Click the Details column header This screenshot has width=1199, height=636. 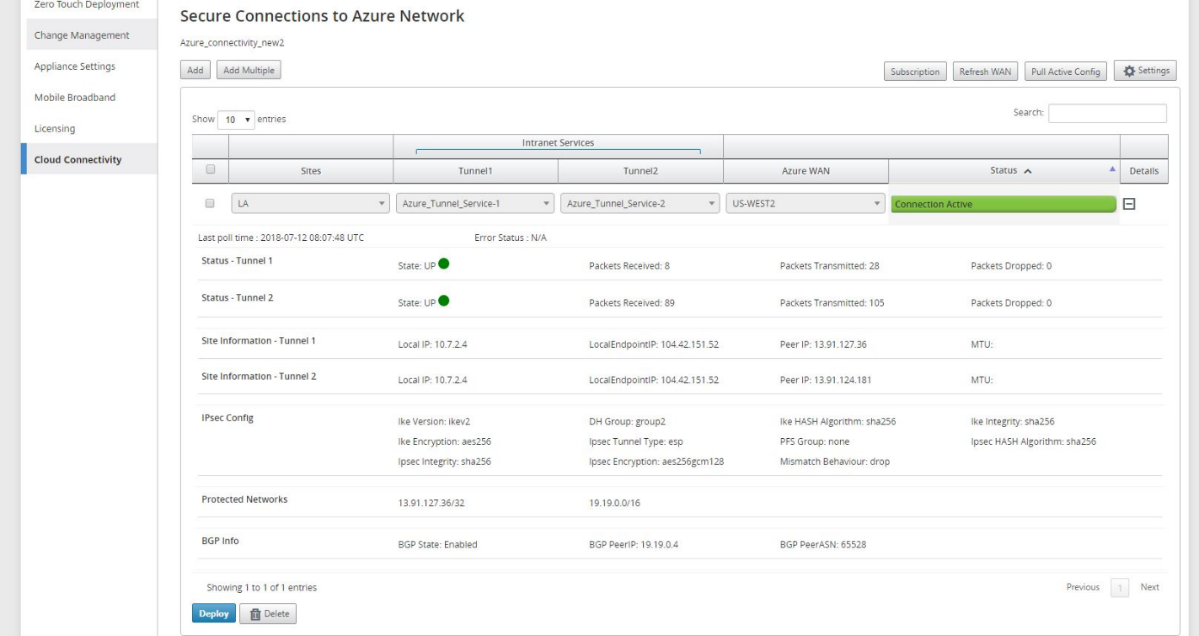click(1143, 171)
